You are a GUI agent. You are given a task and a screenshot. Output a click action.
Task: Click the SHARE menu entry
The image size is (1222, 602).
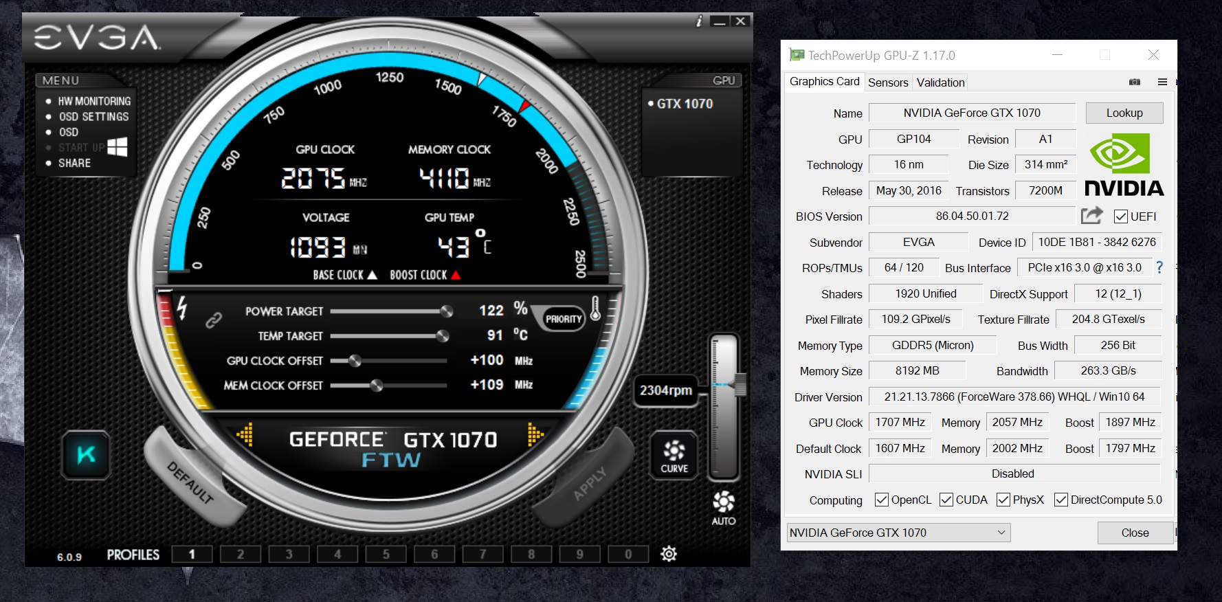(x=74, y=163)
